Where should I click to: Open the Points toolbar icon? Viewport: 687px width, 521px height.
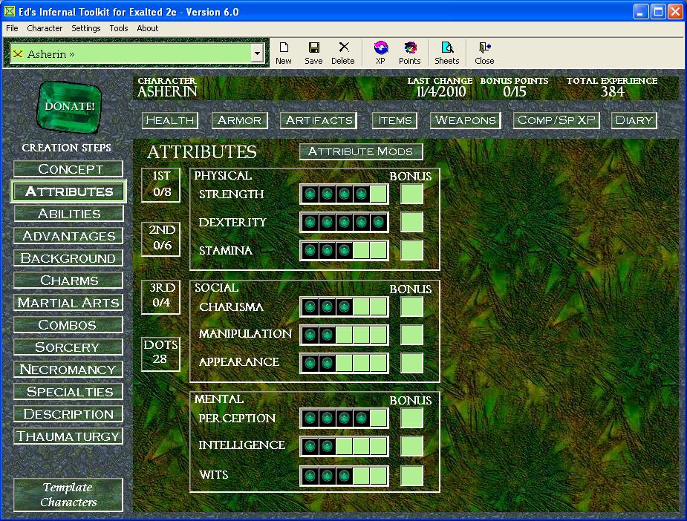click(410, 53)
